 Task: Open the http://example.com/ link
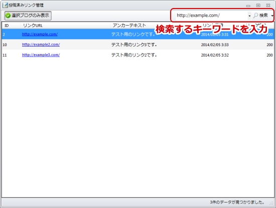(x=40, y=34)
